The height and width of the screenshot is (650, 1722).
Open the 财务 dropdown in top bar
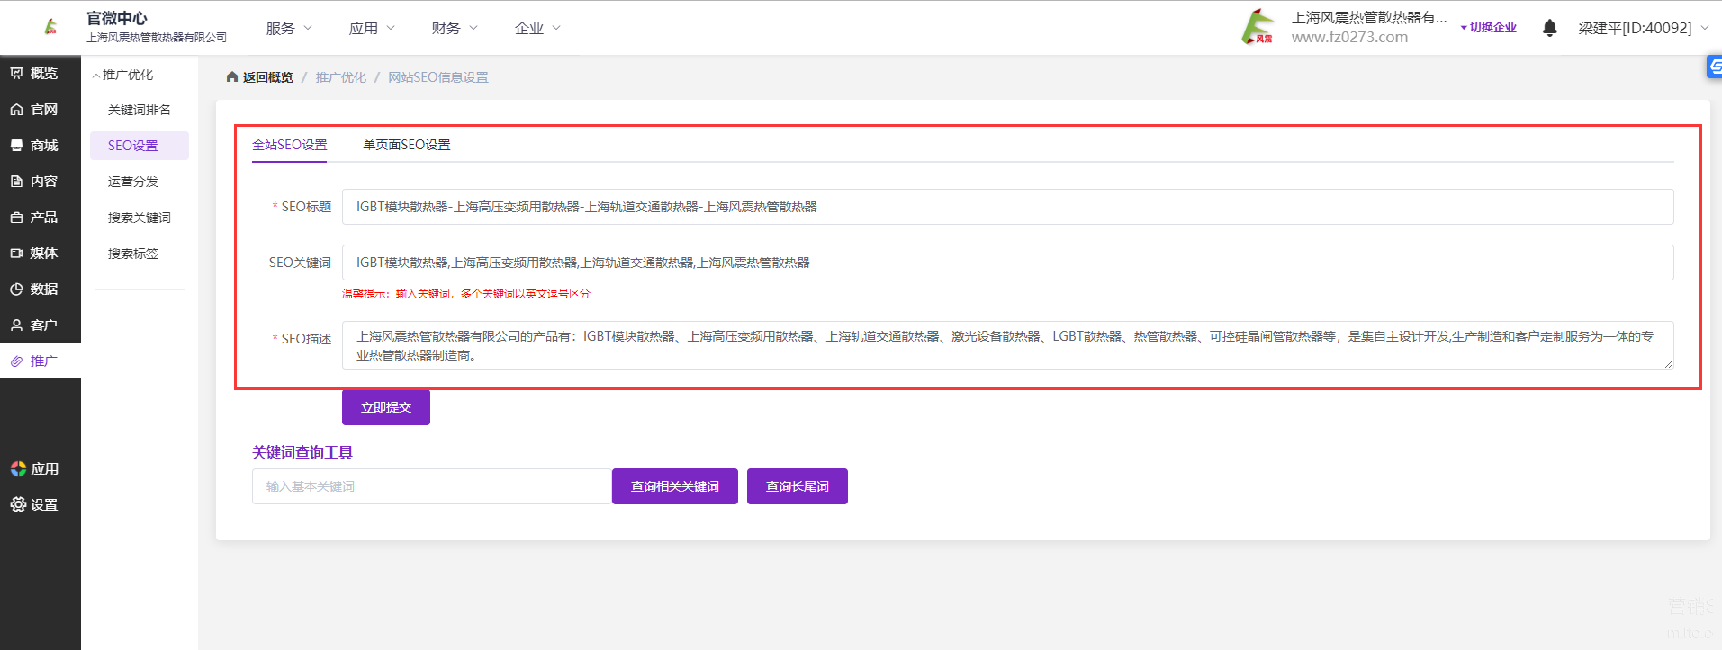click(x=455, y=28)
